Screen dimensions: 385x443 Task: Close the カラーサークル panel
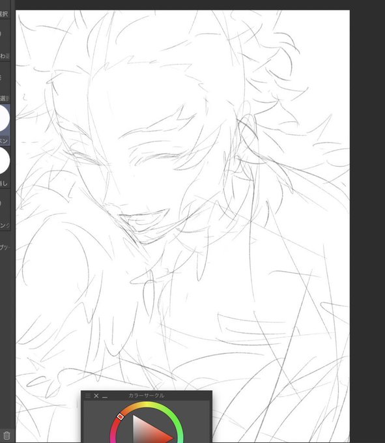coord(96,395)
